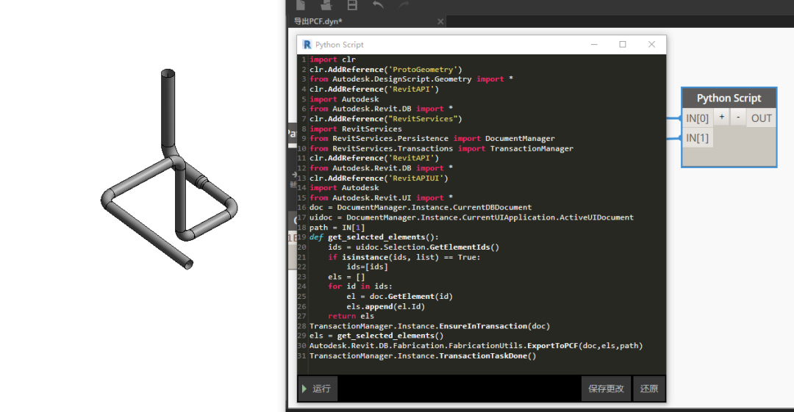Click the Dynamo open file icon

326,5
